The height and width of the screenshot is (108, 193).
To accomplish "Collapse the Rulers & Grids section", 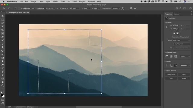I will [165, 53].
